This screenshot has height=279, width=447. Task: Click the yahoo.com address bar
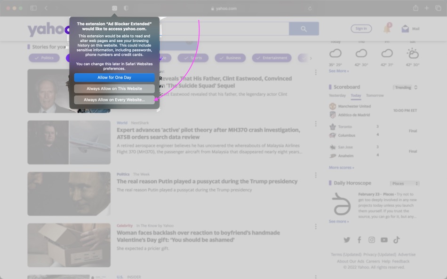[224, 8]
